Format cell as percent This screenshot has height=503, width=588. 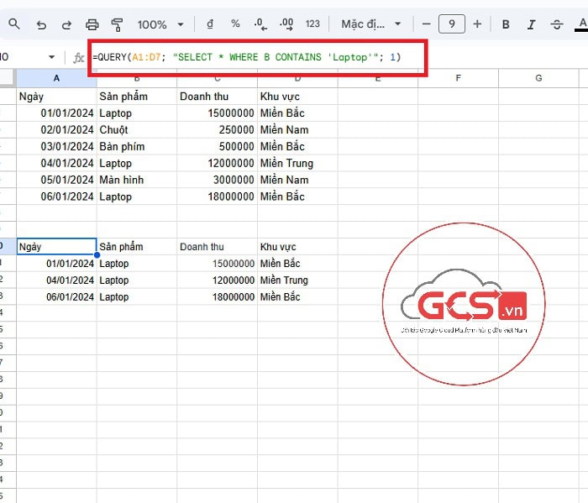(235, 24)
